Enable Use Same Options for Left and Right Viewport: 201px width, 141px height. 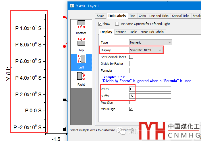coord(117,24)
